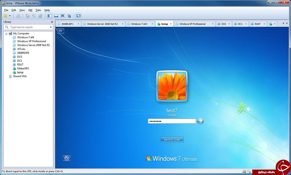
Task: Open the library search filter dropdown
Action: point(51,27)
